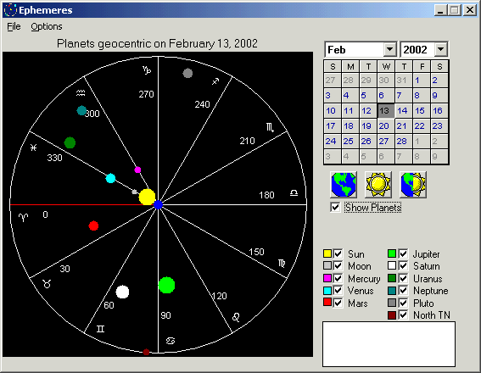Screen dimensions: 481x373
Task: Open the Options menu
Action: pos(47,26)
